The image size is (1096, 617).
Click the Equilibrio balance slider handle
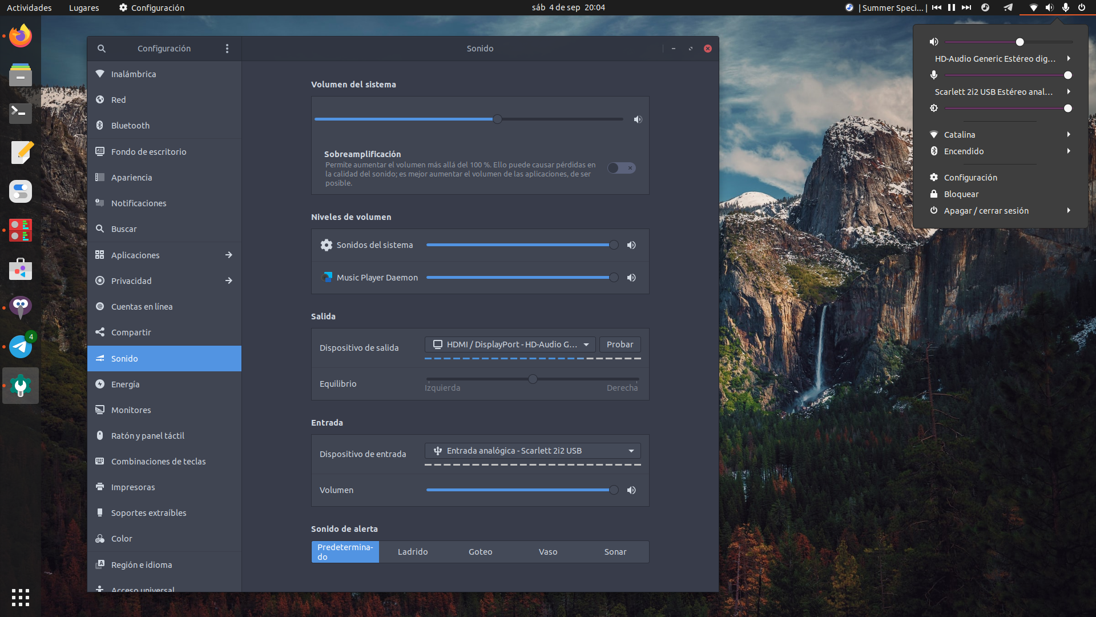[x=533, y=379]
